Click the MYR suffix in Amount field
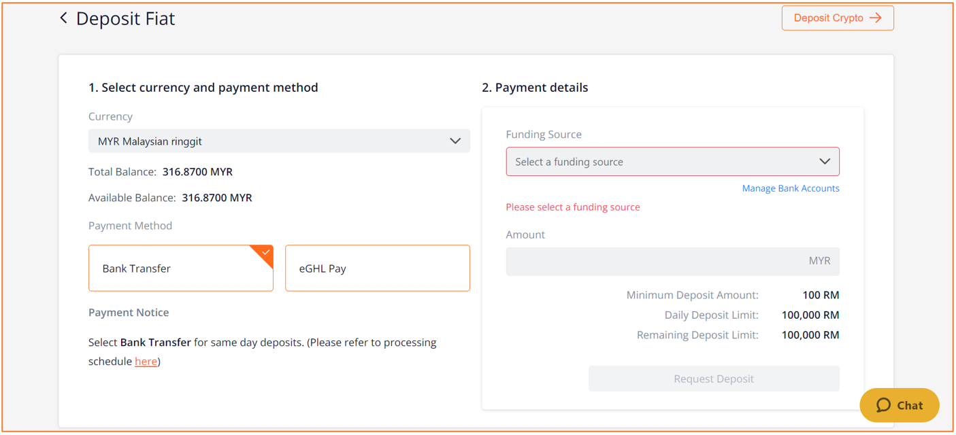Viewport: 956px width, 435px height. (819, 261)
